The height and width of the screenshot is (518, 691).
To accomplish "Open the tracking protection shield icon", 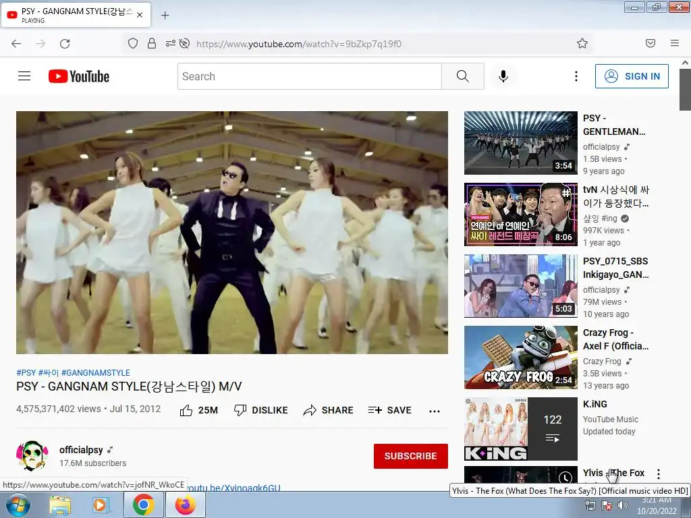I will (133, 43).
